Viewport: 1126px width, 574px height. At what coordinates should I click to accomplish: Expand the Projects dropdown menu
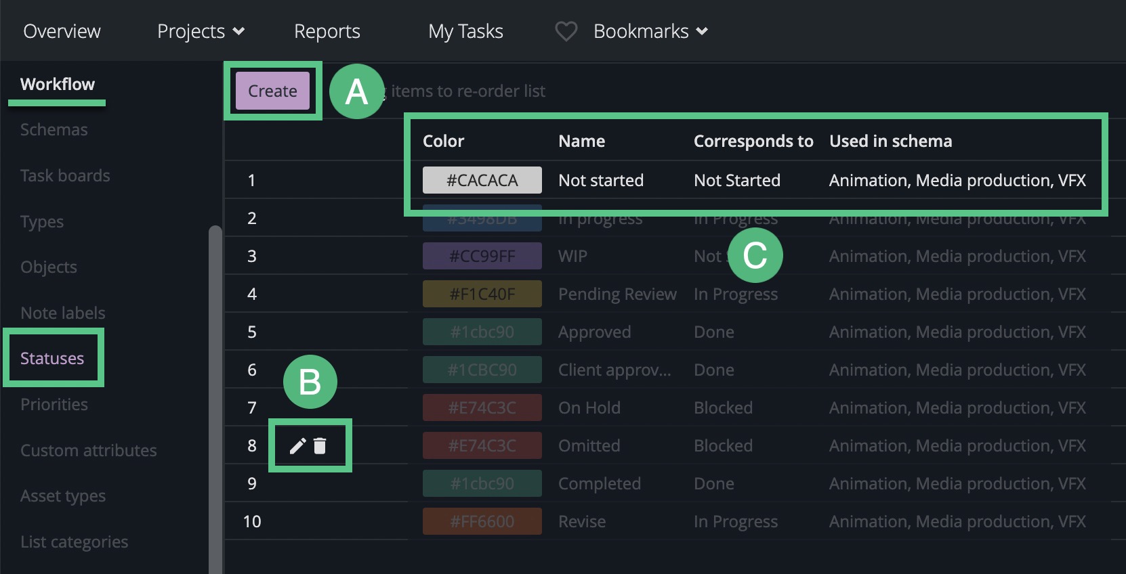click(x=201, y=31)
